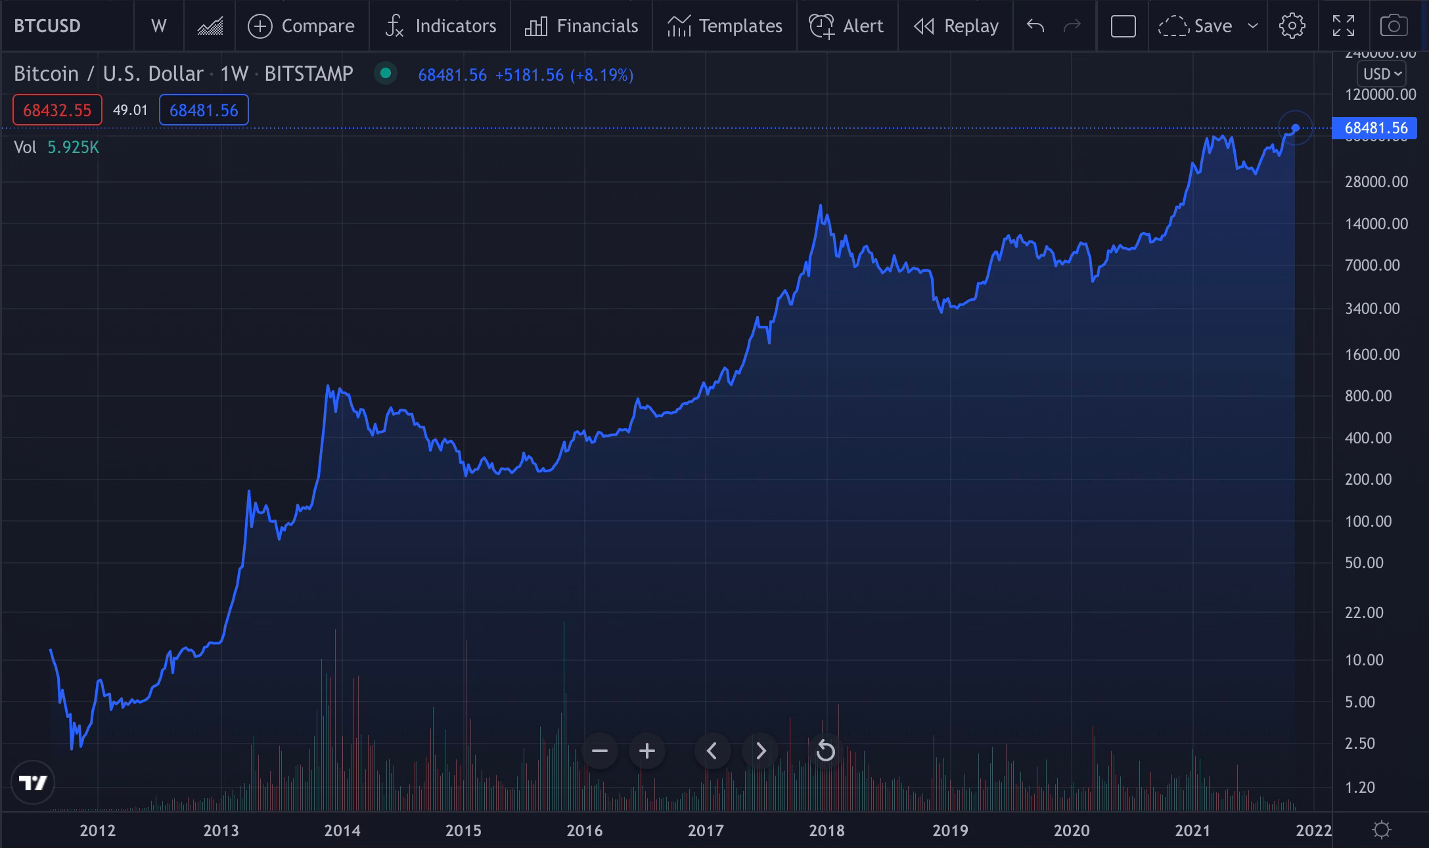Open chart settings gear icon
The height and width of the screenshot is (848, 1429).
[x=1292, y=26]
